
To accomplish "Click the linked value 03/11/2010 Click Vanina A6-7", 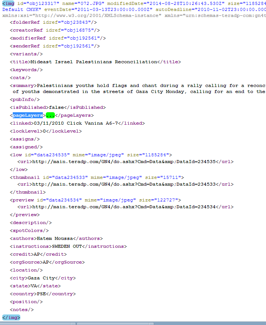I will click(76, 123).
